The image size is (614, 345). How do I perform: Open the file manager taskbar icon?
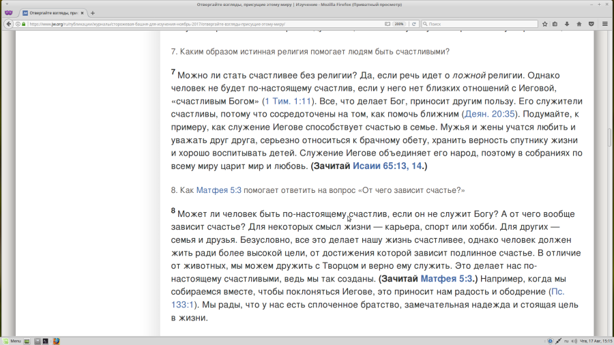click(x=38, y=341)
